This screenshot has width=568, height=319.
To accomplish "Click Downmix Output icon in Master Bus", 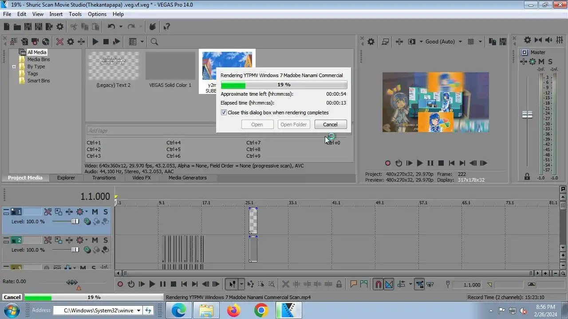I will click(538, 40).
